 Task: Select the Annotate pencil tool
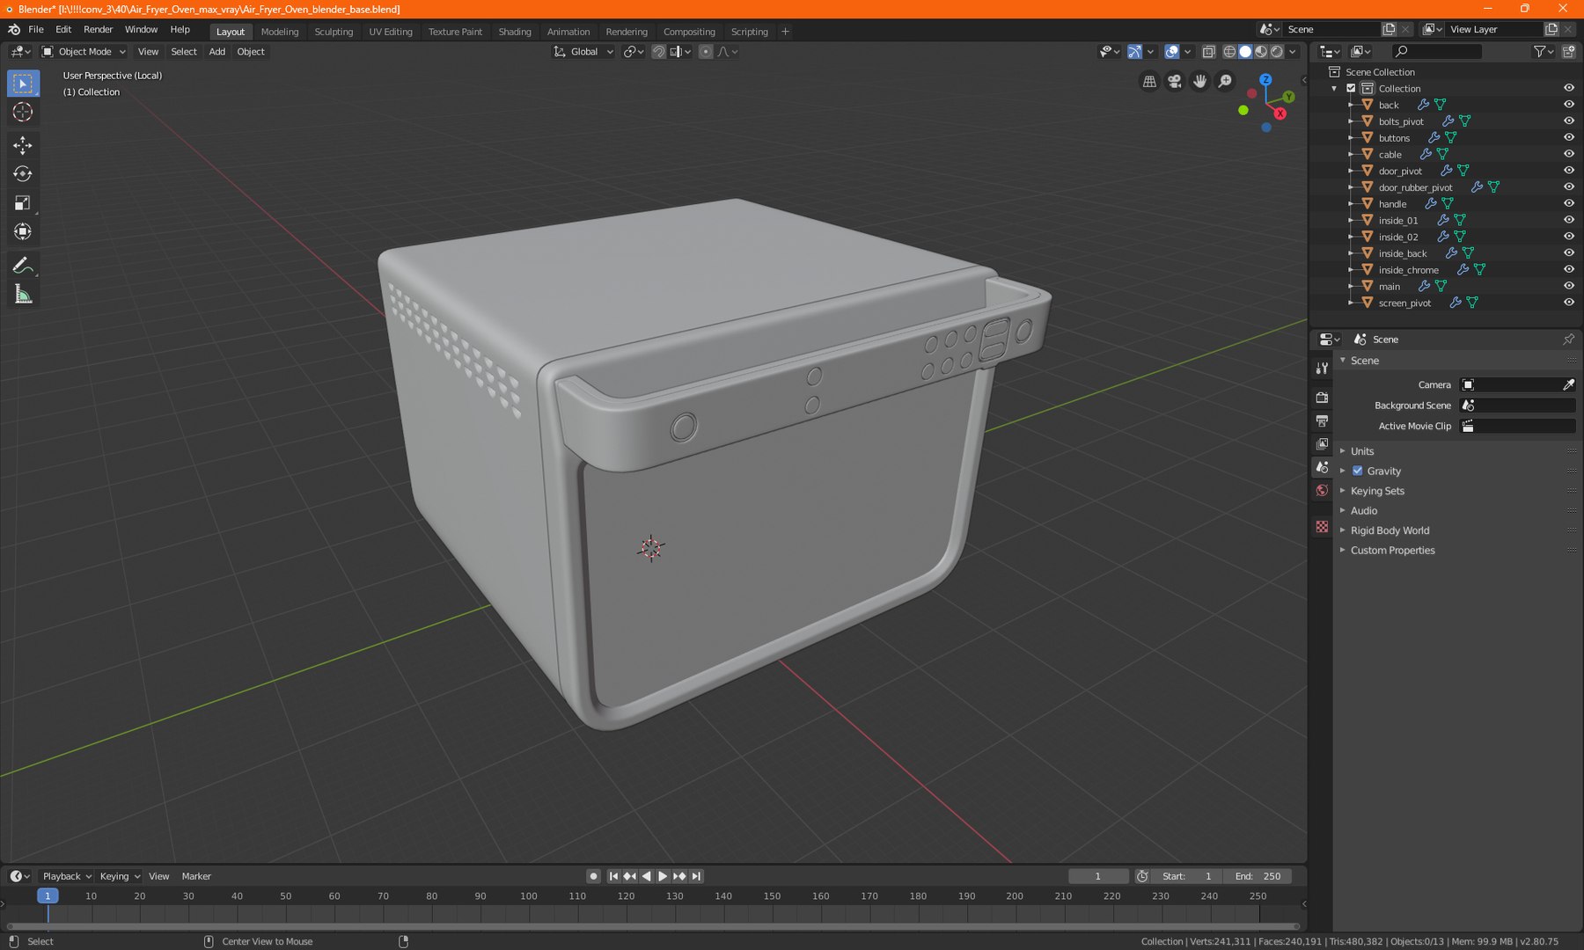pos(23,266)
